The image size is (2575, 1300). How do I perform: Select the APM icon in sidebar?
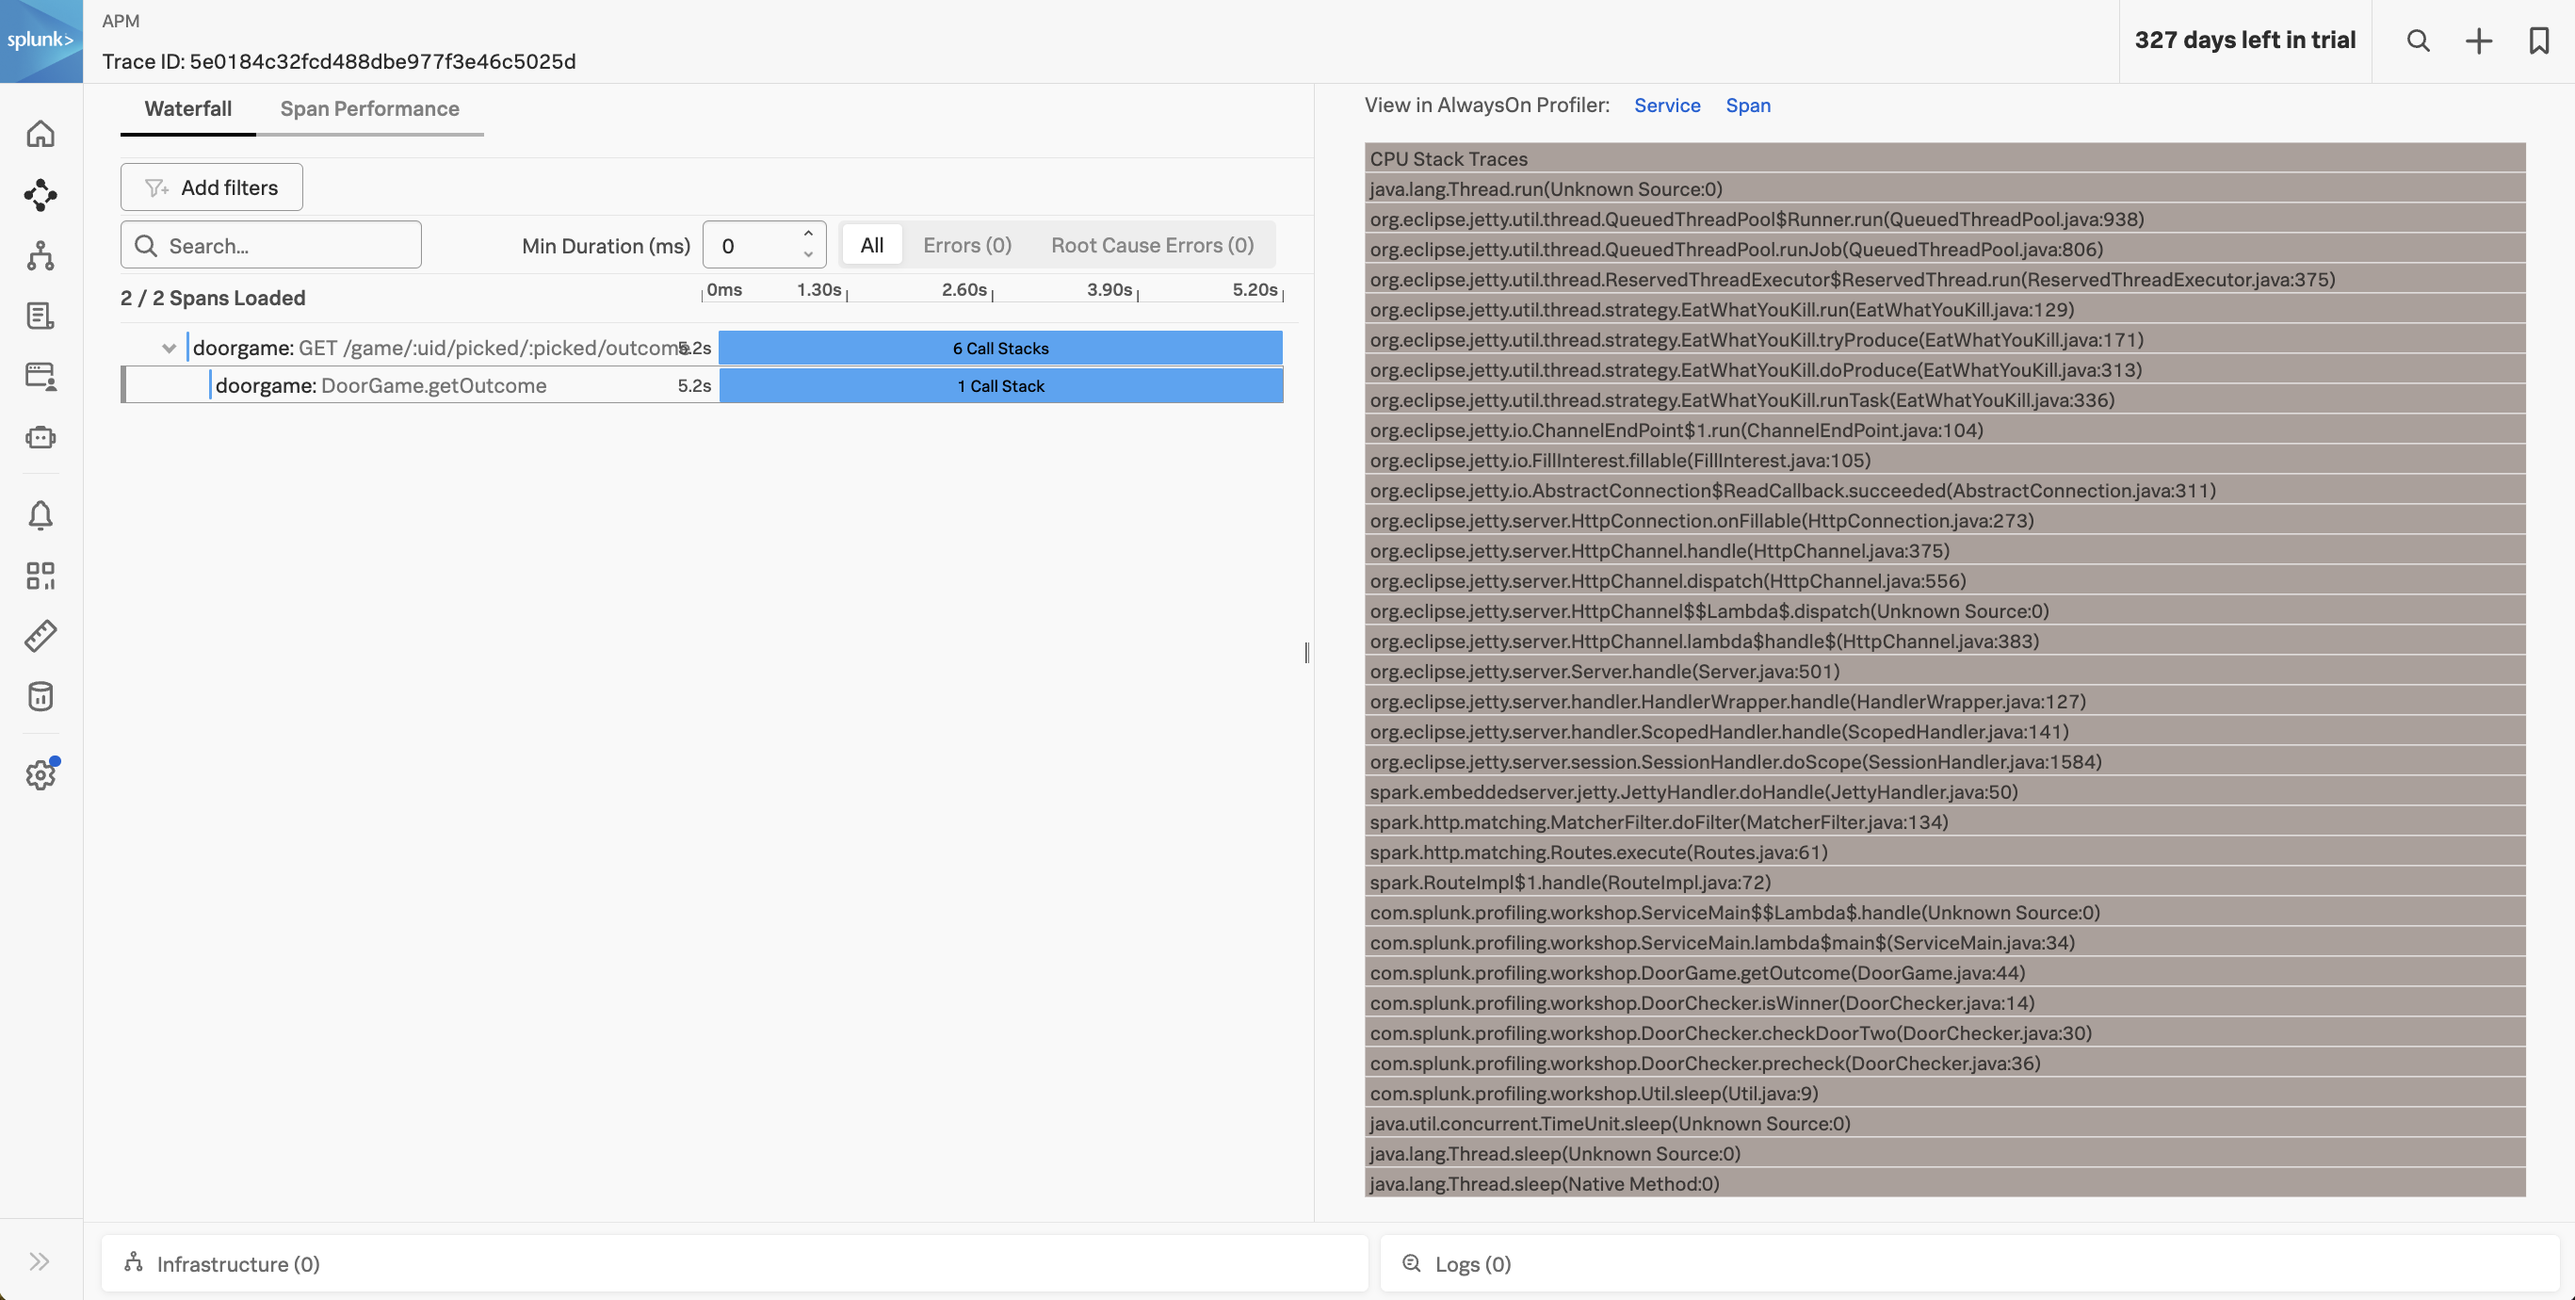(x=41, y=195)
